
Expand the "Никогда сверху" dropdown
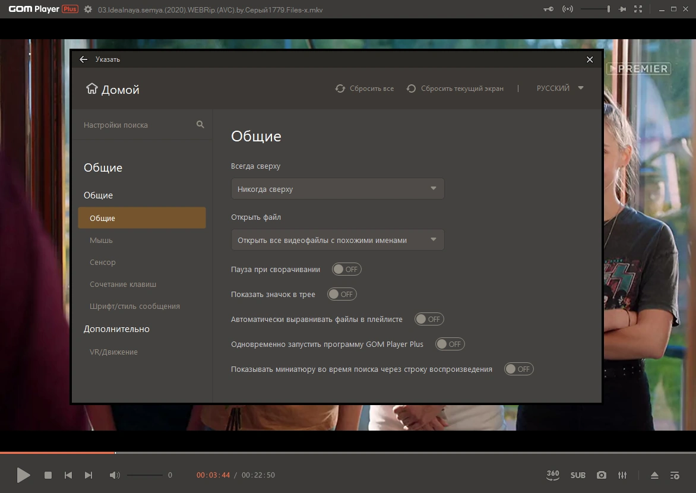(x=337, y=189)
